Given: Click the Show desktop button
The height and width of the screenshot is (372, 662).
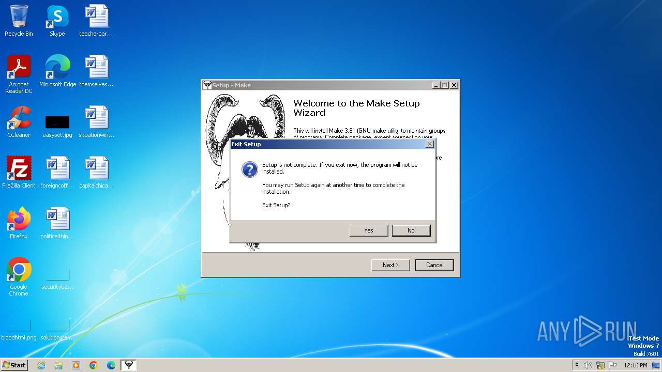Looking at the screenshot, I should tap(657, 365).
